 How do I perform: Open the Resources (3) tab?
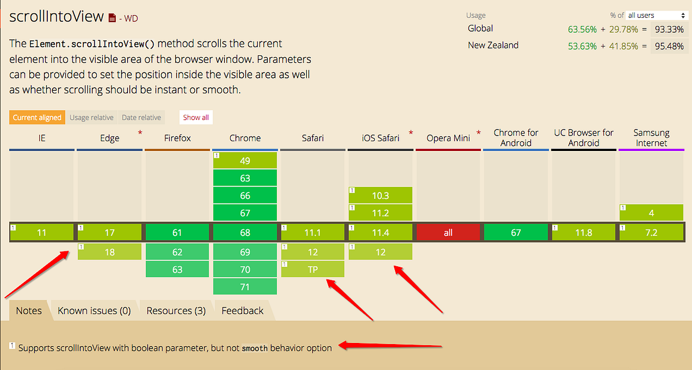coord(175,310)
